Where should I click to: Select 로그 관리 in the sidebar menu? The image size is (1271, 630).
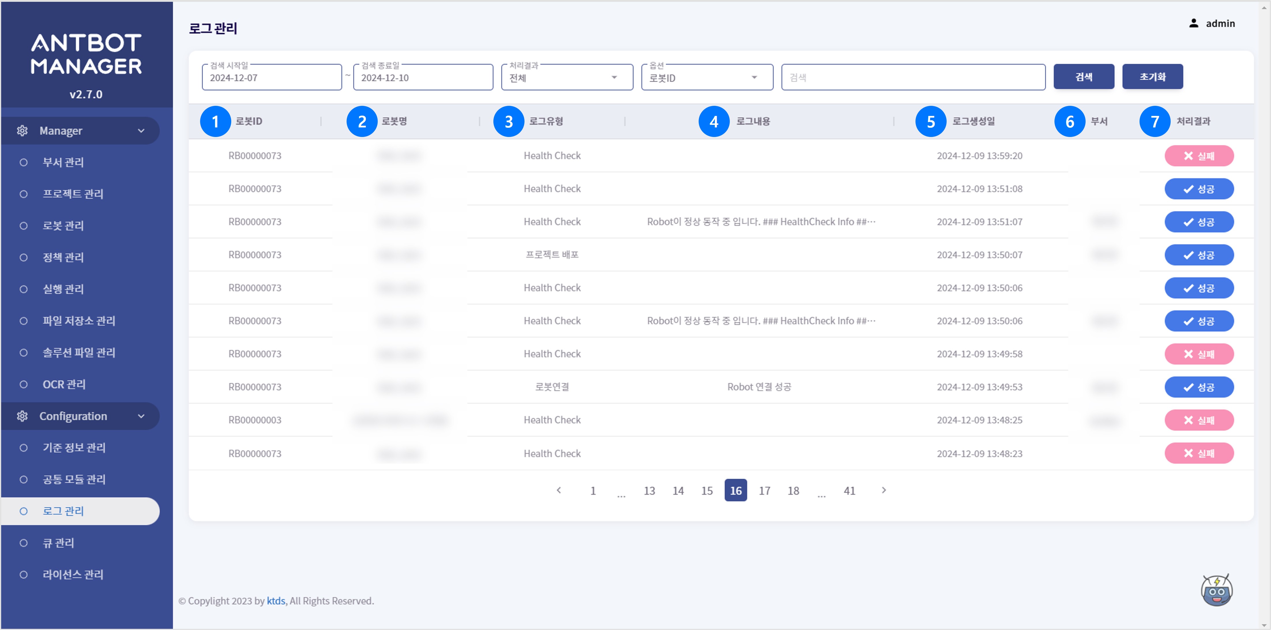coord(63,511)
